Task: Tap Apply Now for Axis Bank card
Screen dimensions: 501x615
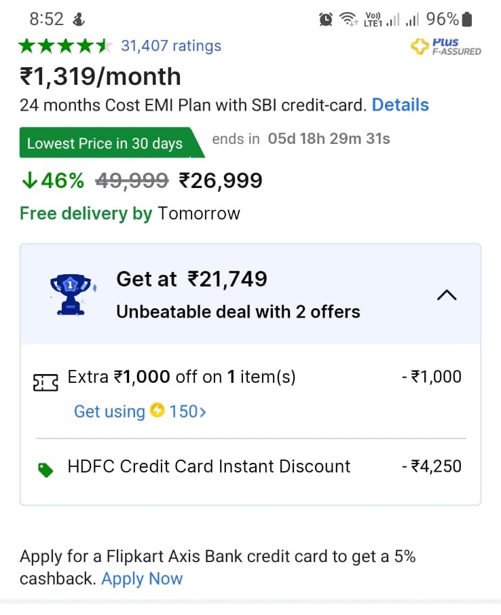Action: click(142, 579)
